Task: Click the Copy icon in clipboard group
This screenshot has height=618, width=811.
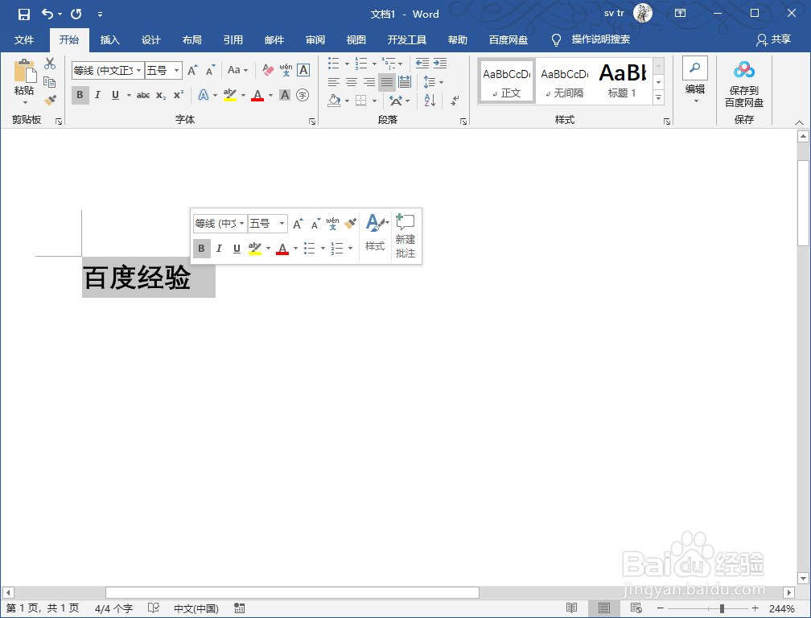Action: click(x=50, y=82)
